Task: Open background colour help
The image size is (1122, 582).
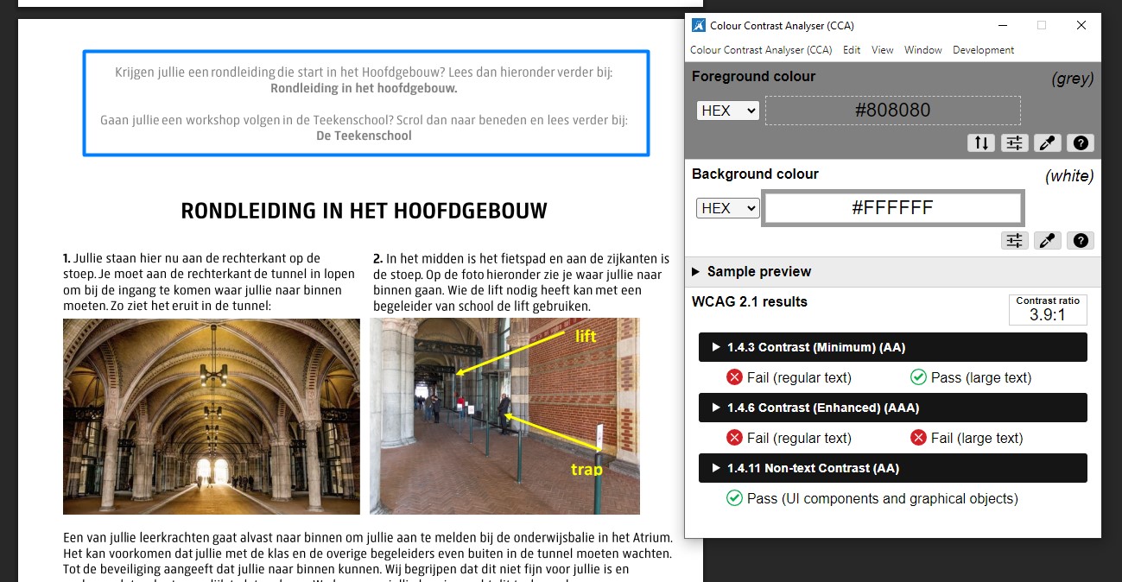Action: coord(1081,241)
